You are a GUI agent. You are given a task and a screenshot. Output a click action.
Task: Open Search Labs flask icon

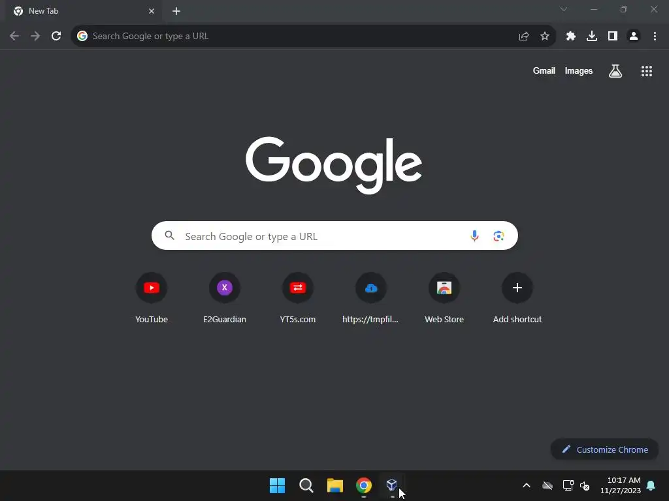615,71
